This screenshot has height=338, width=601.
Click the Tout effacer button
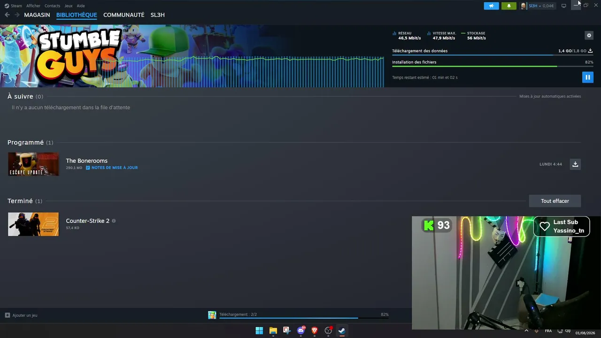555,201
